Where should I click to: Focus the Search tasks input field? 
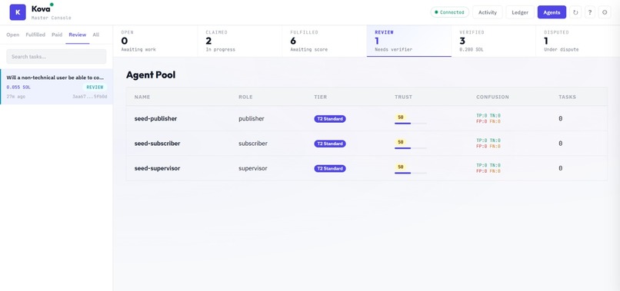[x=56, y=57]
